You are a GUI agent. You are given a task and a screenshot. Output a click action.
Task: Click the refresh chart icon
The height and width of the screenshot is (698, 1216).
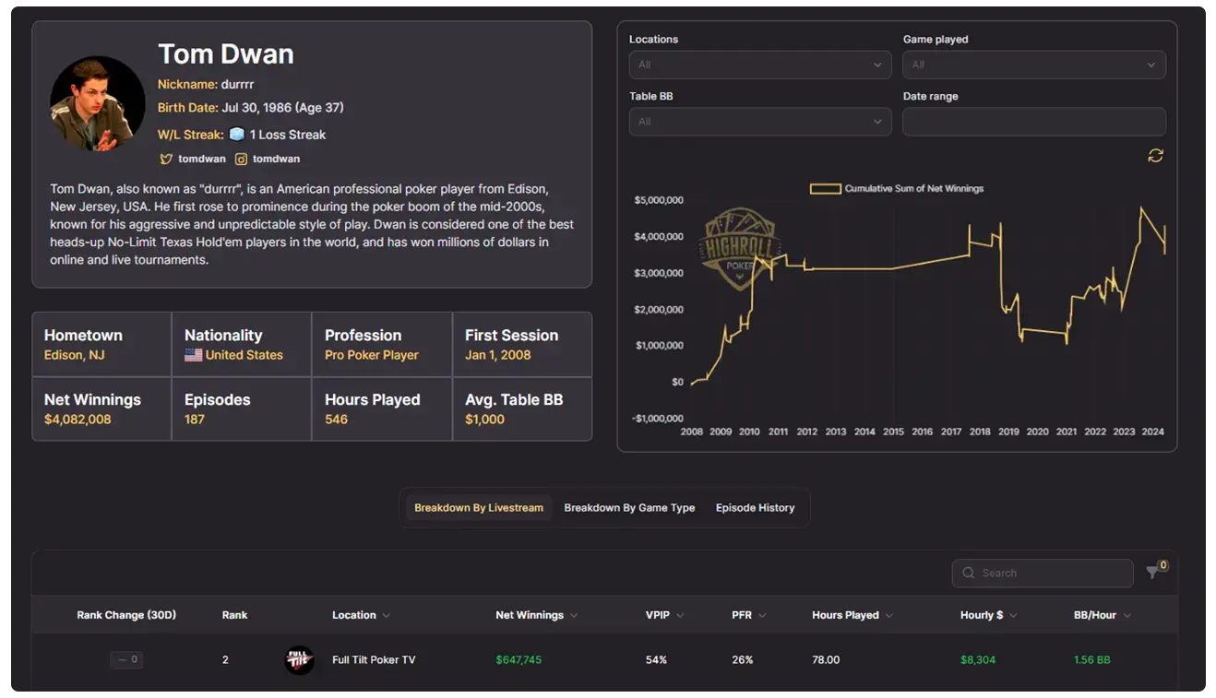tap(1155, 156)
